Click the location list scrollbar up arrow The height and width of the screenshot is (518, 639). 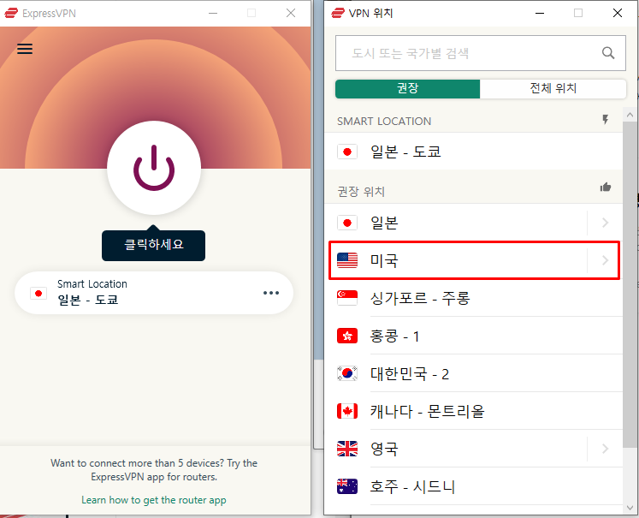click(630, 115)
